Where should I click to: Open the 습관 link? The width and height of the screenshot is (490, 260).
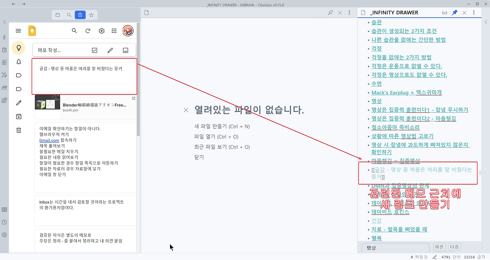point(376,22)
